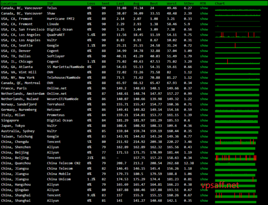Screen dimensions: 268x205
Task: Click the Last column header
Action: (120, 4)
